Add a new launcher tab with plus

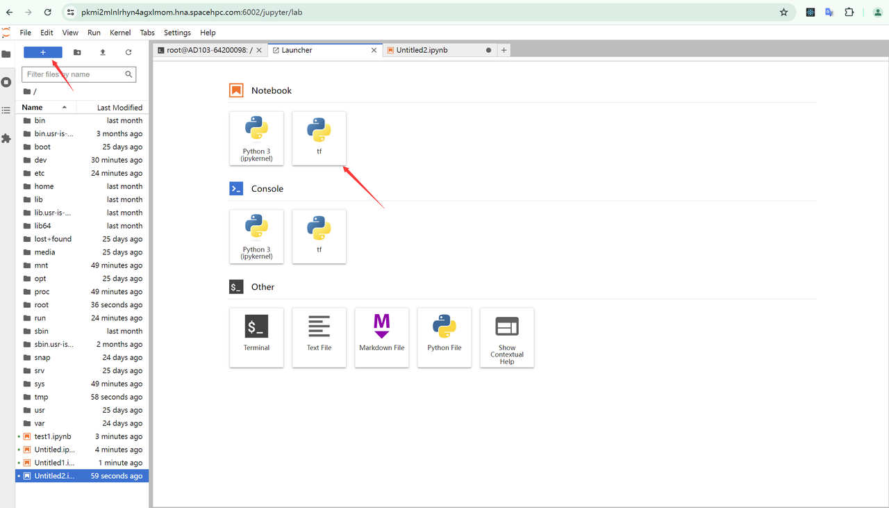pos(504,50)
